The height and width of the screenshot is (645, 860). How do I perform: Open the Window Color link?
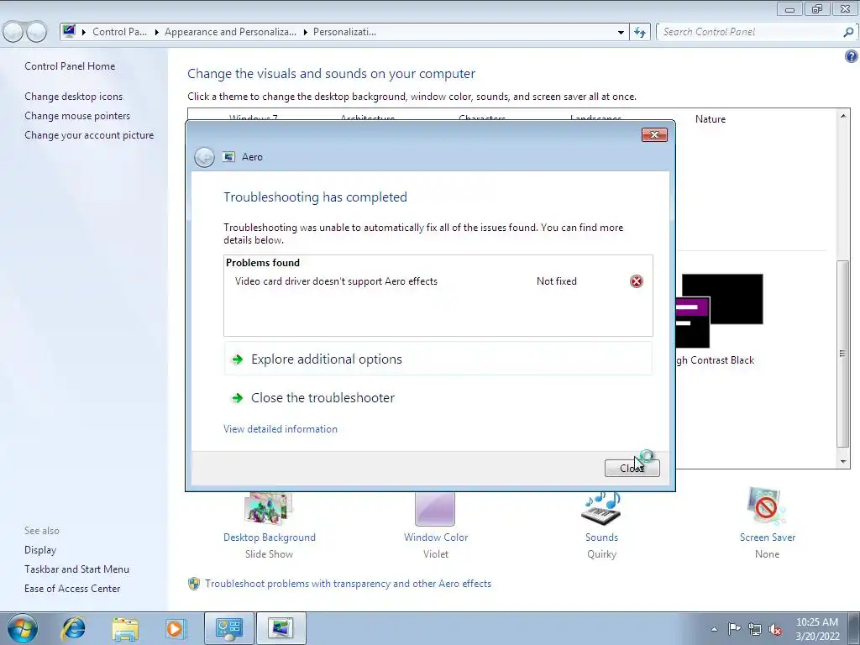click(x=436, y=537)
